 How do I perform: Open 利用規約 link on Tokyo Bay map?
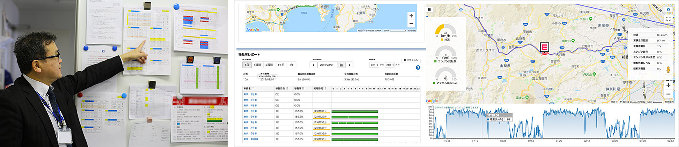[x=412, y=31]
